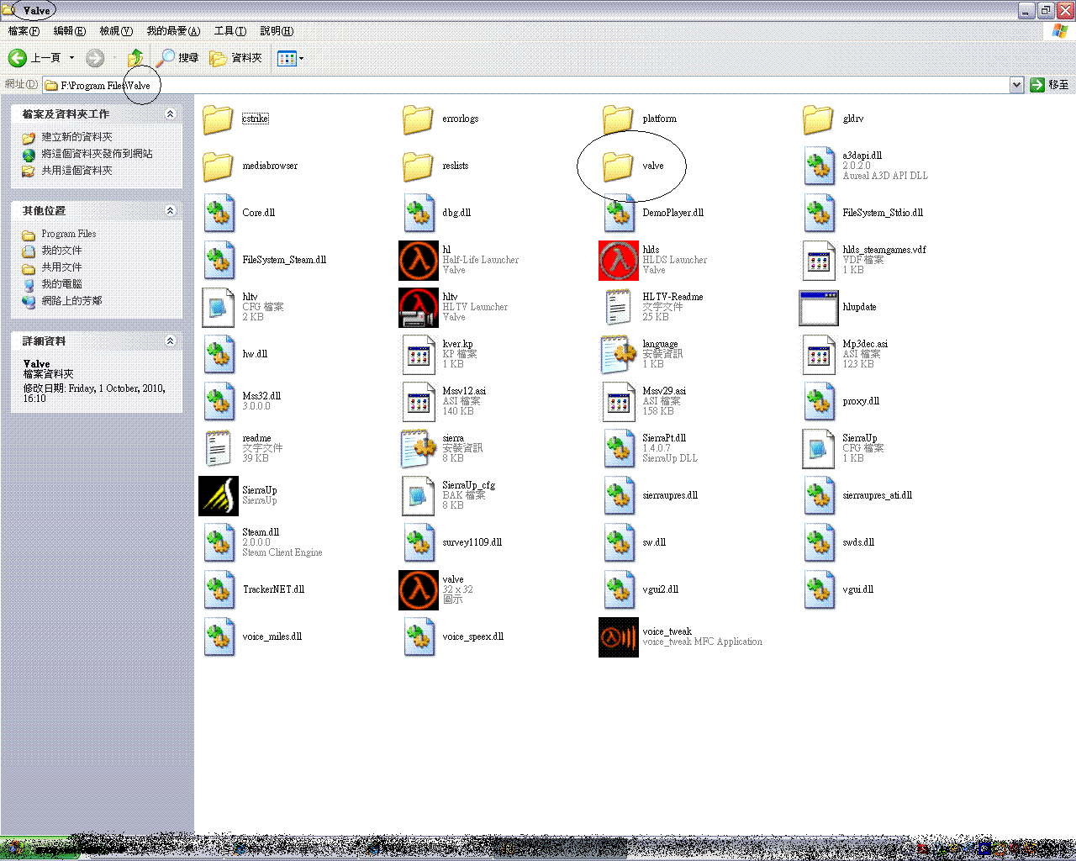The image size is (1076, 861).
Task: Click Make a new folder link
Action: [x=76, y=137]
